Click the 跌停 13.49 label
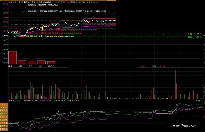 tap(76, 2)
